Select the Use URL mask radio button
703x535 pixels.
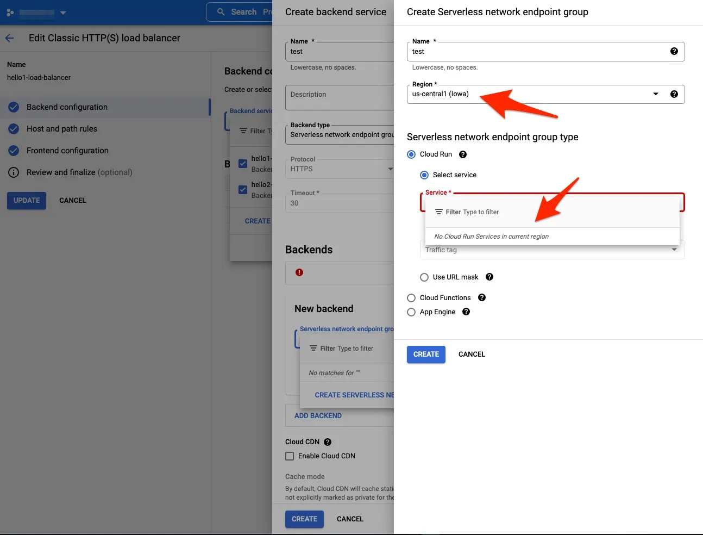click(424, 277)
